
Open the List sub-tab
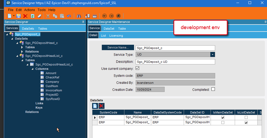(103, 36)
